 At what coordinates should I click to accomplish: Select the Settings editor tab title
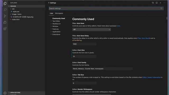click(x=53, y=3)
